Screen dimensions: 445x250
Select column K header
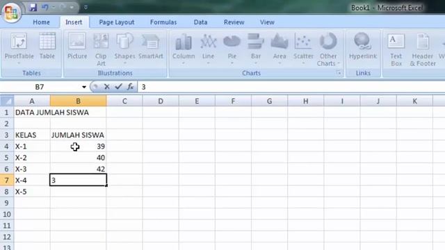point(414,101)
